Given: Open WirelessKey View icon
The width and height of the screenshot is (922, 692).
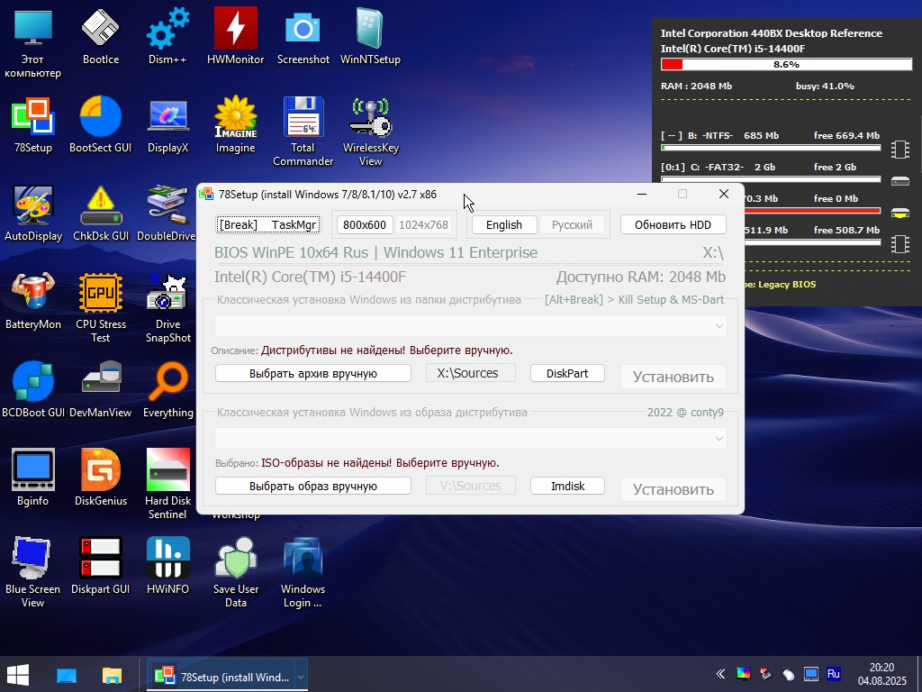Looking at the screenshot, I should [x=370, y=131].
